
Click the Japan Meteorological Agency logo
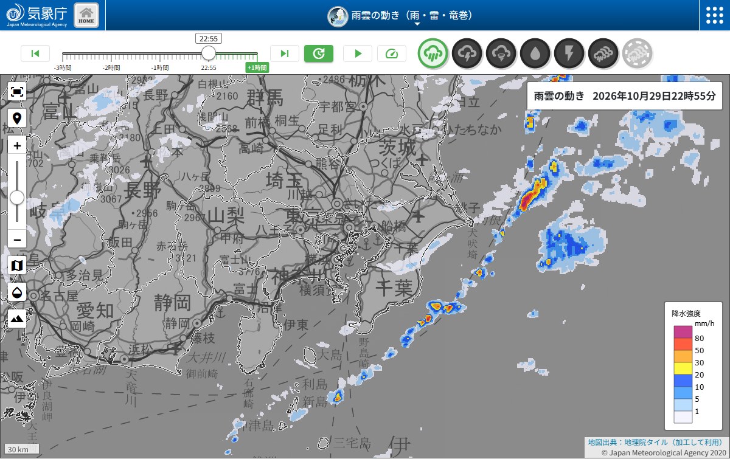click(x=36, y=15)
